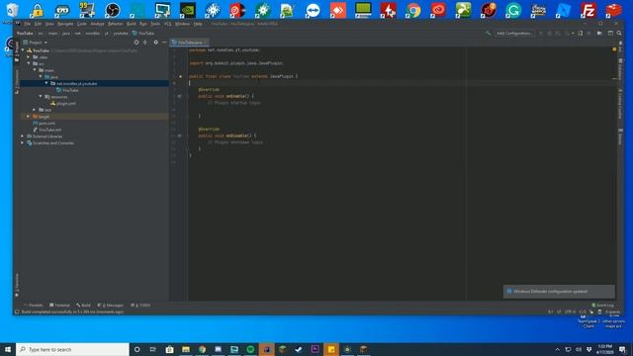This screenshot has height=356, width=633.
Task: Expand the target folder
Action: point(29,117)
